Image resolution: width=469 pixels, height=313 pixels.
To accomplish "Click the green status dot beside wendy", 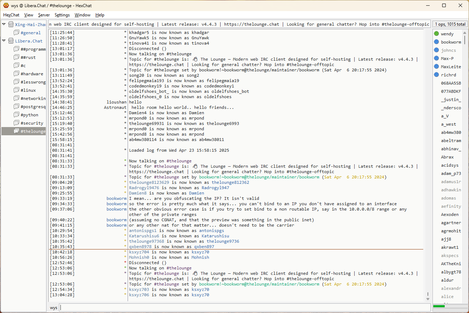I will tap(436, 34).
